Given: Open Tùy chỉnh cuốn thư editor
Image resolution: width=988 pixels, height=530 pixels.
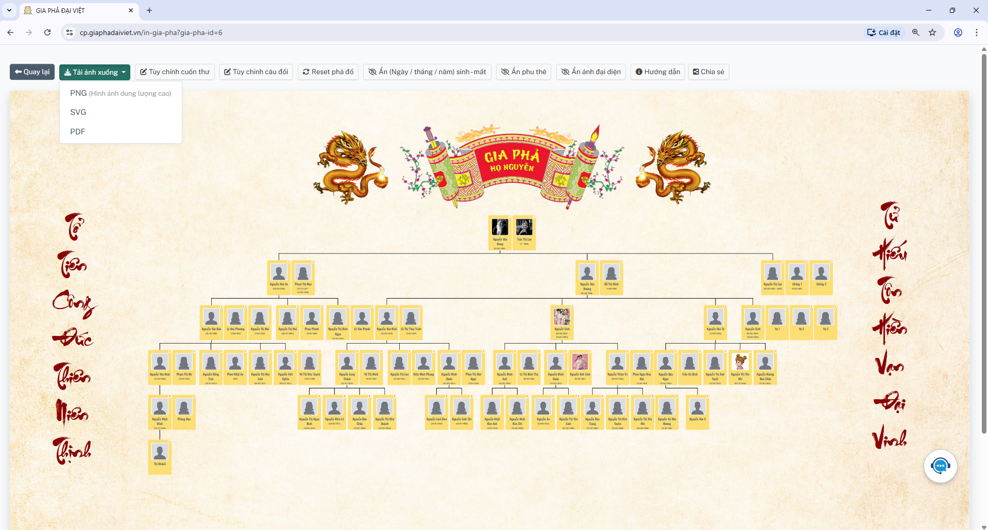Looking at the screenshot, I should point(175,72).
